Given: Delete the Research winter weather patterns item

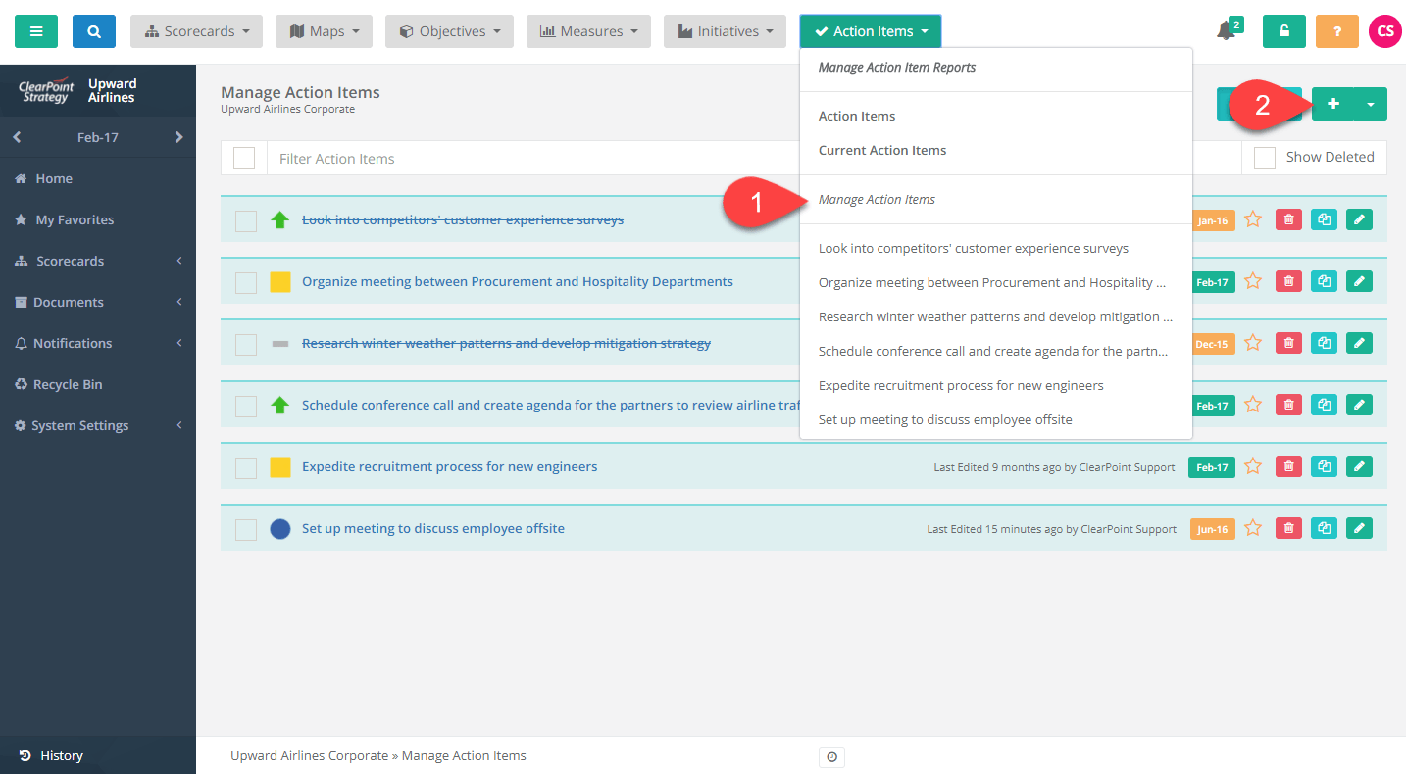Looking at the screenshot, I should (1289, 343).
